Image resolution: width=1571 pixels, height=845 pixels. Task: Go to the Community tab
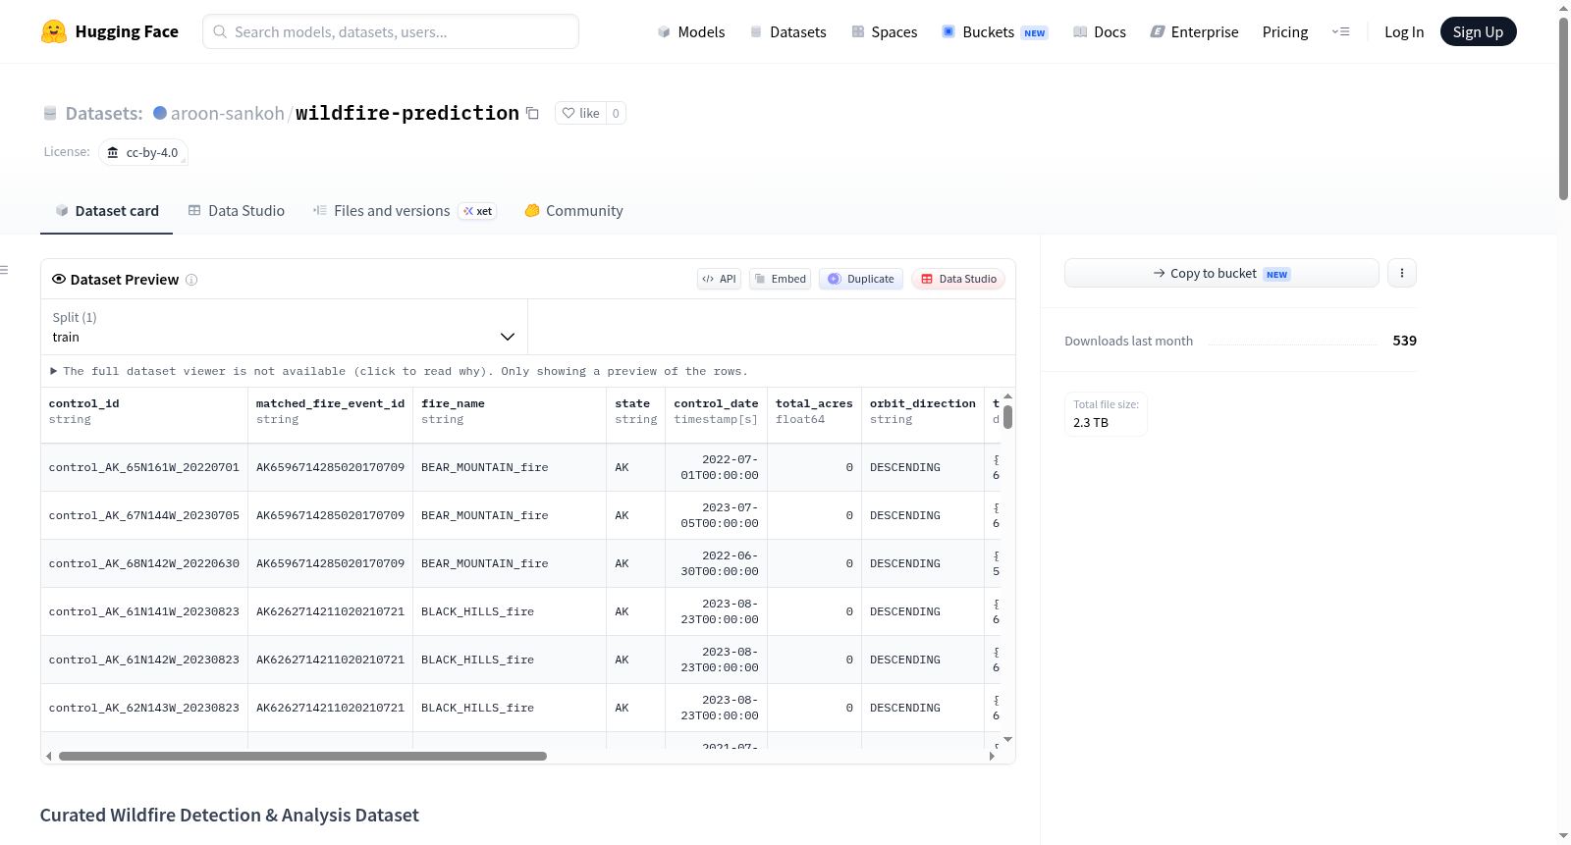click(573, 211)
